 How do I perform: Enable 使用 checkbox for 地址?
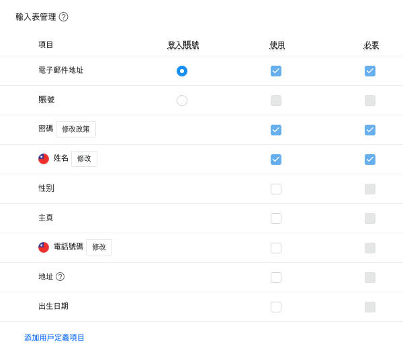click(x=276, y=278)
